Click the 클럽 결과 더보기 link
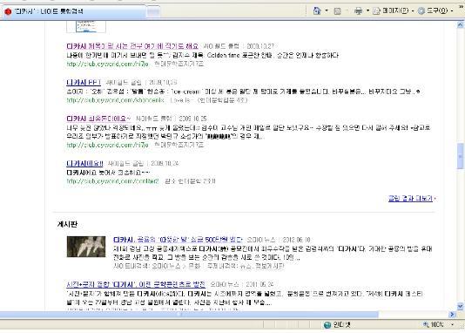465x333 pixels. pos(410,198)
